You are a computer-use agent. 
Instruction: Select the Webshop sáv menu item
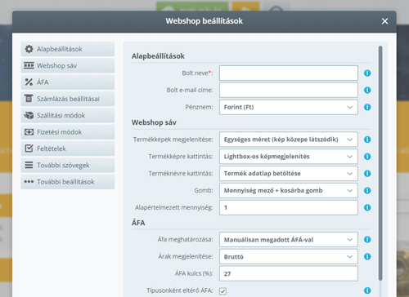click(x=68, y=65)
